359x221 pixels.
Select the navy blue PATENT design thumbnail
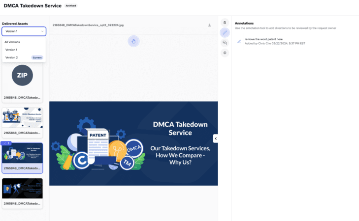pyautogui.click(x=22, y=158)
